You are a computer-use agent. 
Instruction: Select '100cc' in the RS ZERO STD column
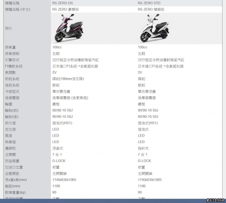(x=142, y=47)
